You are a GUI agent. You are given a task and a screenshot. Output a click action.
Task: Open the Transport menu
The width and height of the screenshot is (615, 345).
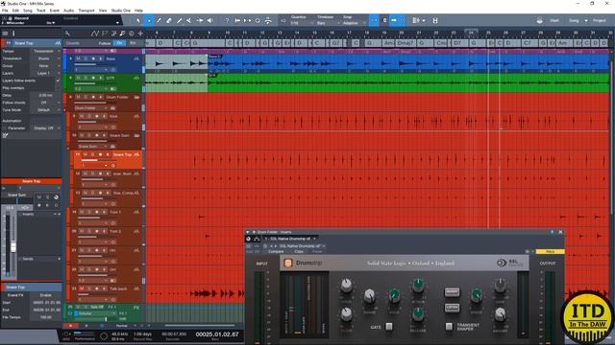click(x=86, y=11)
